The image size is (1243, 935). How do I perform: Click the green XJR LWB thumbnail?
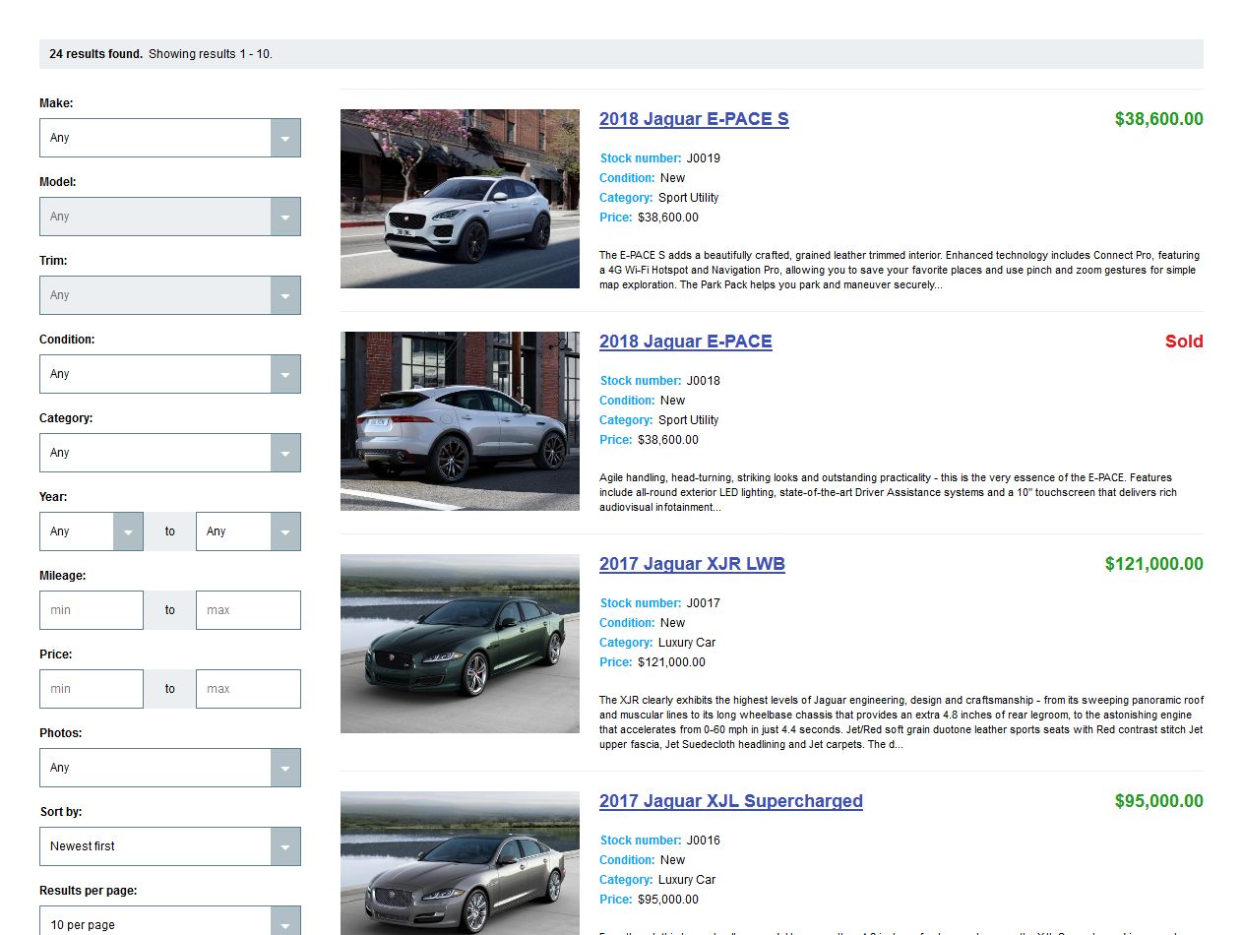(x=460, y=644)
